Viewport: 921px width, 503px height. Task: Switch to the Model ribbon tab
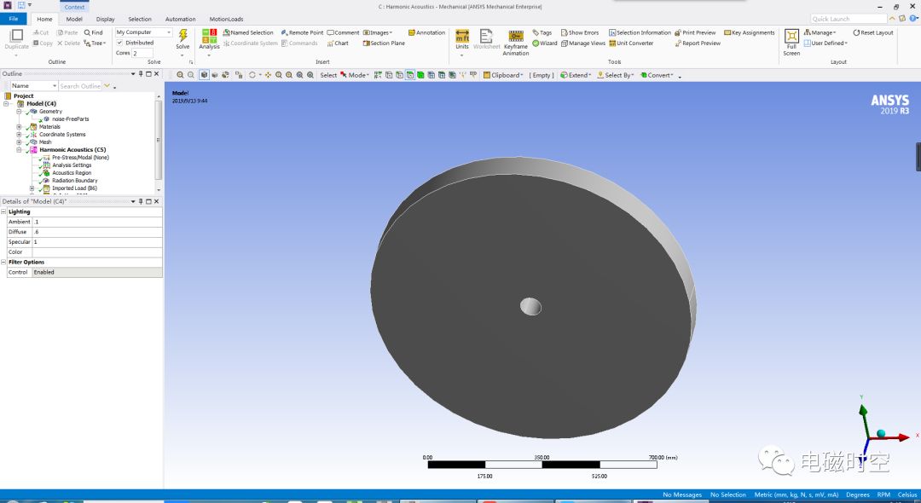click(x=74, y=19)
